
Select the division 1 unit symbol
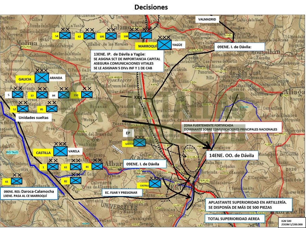[53, 167]
